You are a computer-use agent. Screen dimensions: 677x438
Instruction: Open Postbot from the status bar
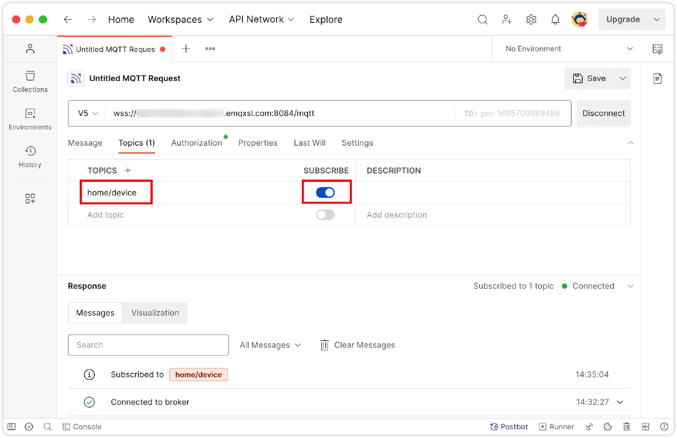509,427
